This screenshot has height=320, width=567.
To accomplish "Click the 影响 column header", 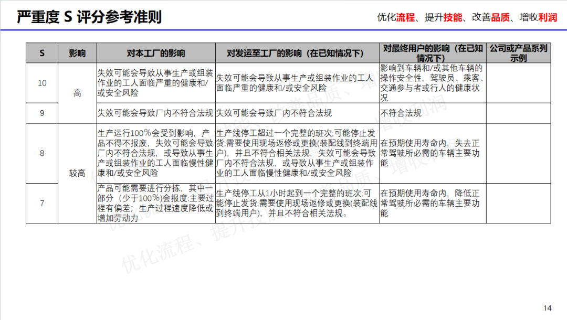I will tap(77, 53).
